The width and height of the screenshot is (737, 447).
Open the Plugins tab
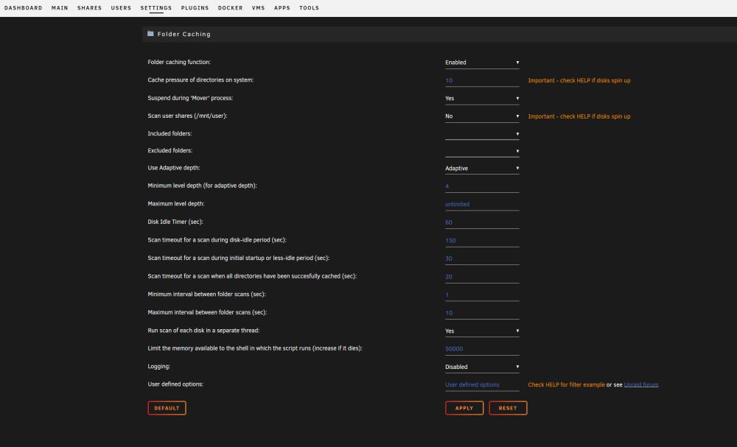pyautogui.click(x=195, y=8)
